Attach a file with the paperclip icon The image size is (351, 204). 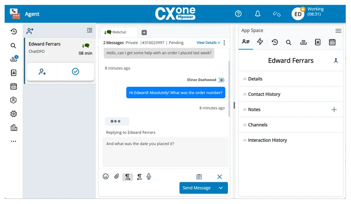coord(116,176)
